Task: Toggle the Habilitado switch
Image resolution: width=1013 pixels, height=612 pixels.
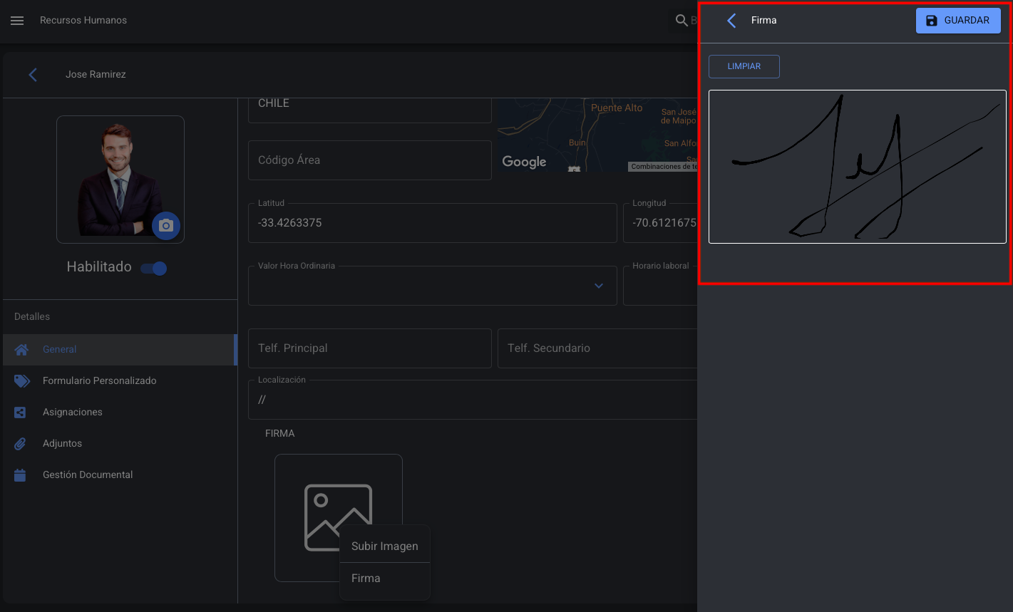Action: coord(154,269)
